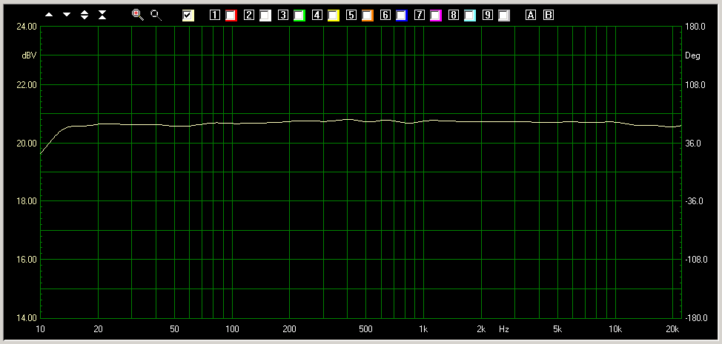This screenshot has height=344, width=722.
Task: Select memory trace number 7 button
Action: click(x=419, y=15)
